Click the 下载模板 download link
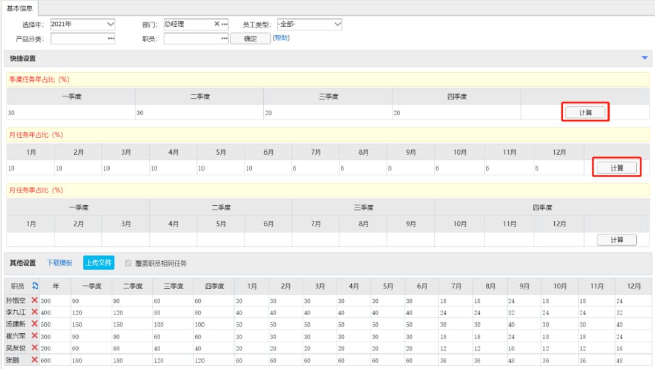 click(x=61, y=263)
